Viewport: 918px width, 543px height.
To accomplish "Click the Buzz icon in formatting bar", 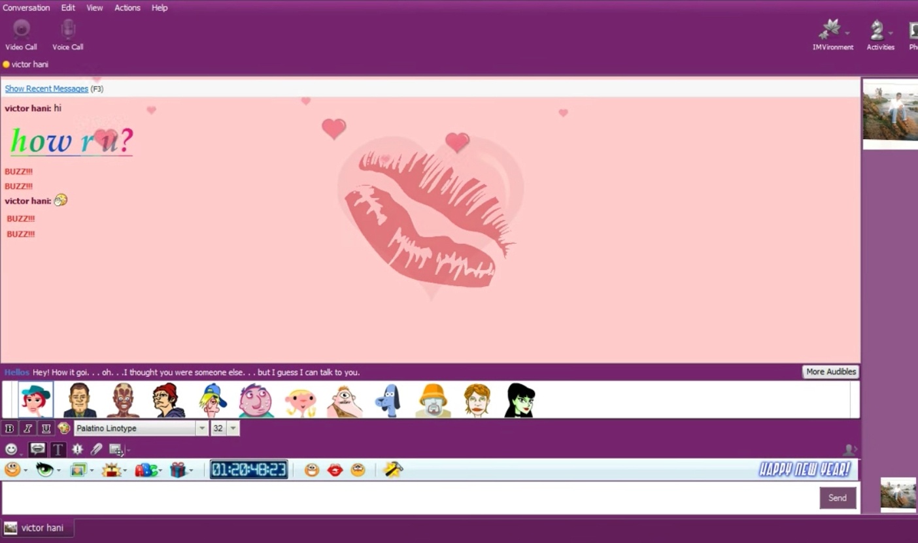I will pyautogui.click(x=77, y=450).
